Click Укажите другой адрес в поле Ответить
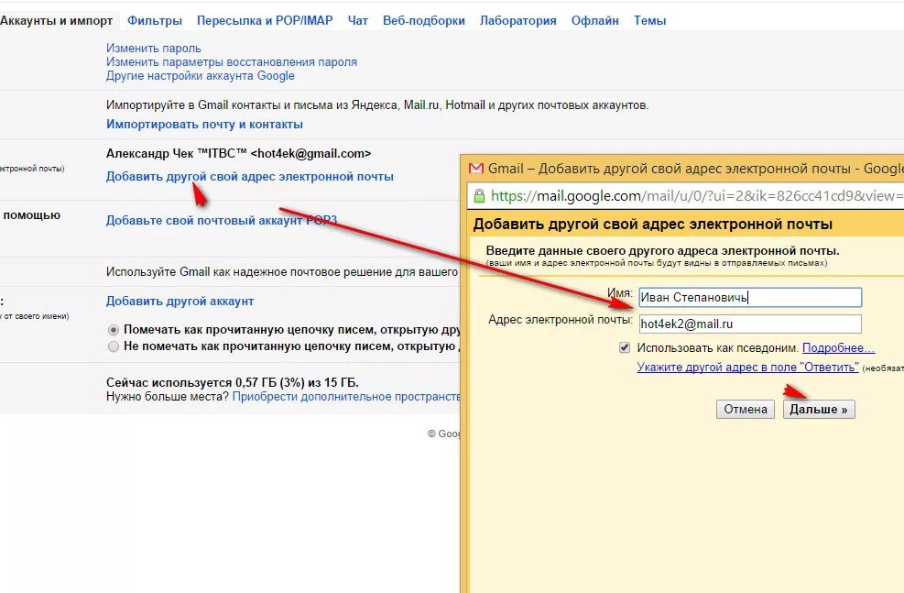Viewport: 904px width, 593px height. click(x=747, y=367)
